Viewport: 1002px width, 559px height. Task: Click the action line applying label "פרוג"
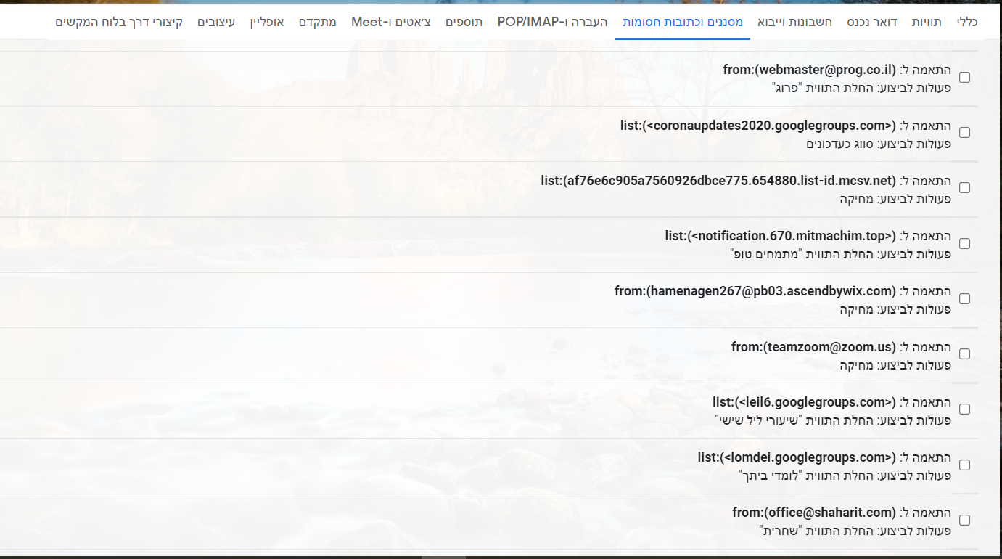[x=861, y=88]
